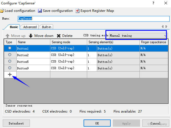
Task: Click Button2 finger capacitance N/A cell
Action: (x=154, y=55)
